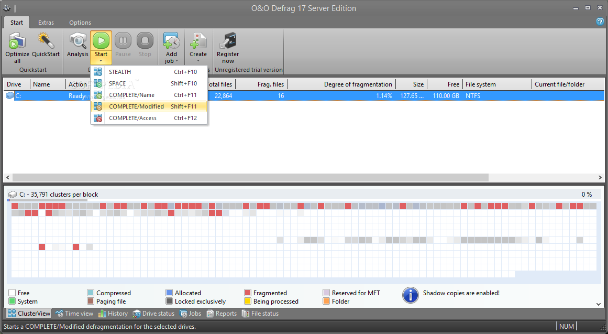608x334 pixels.
Task: Click the green Start play button
Action: [x=101, y=40]
